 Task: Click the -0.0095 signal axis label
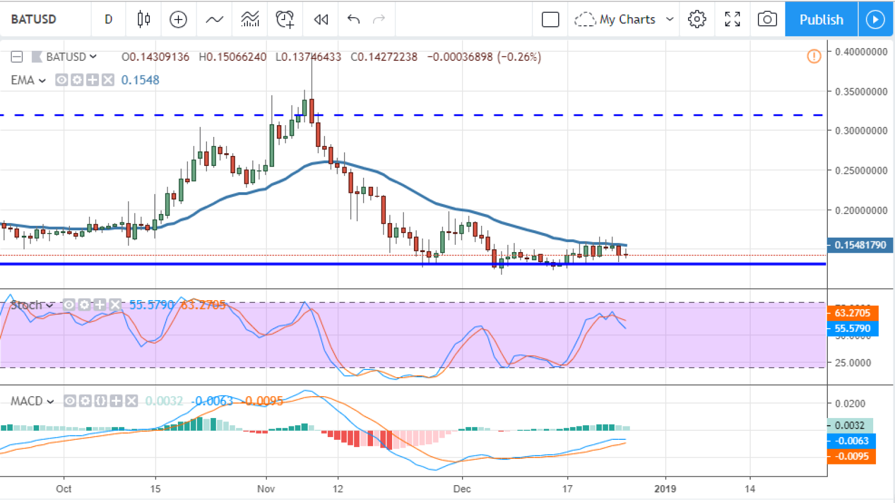851,457
